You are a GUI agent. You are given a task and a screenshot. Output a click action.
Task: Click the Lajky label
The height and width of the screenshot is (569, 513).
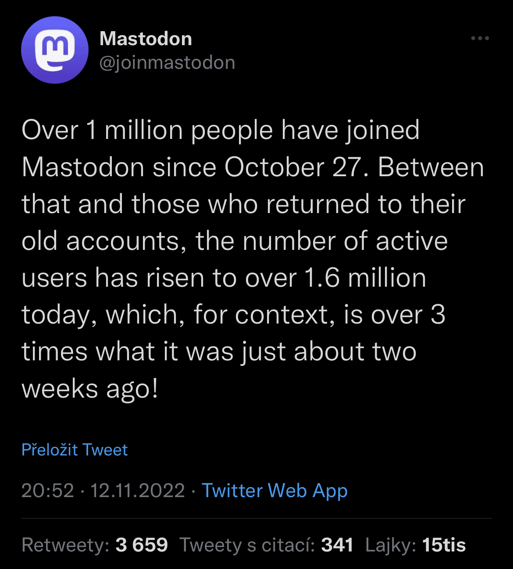[391, 545]
